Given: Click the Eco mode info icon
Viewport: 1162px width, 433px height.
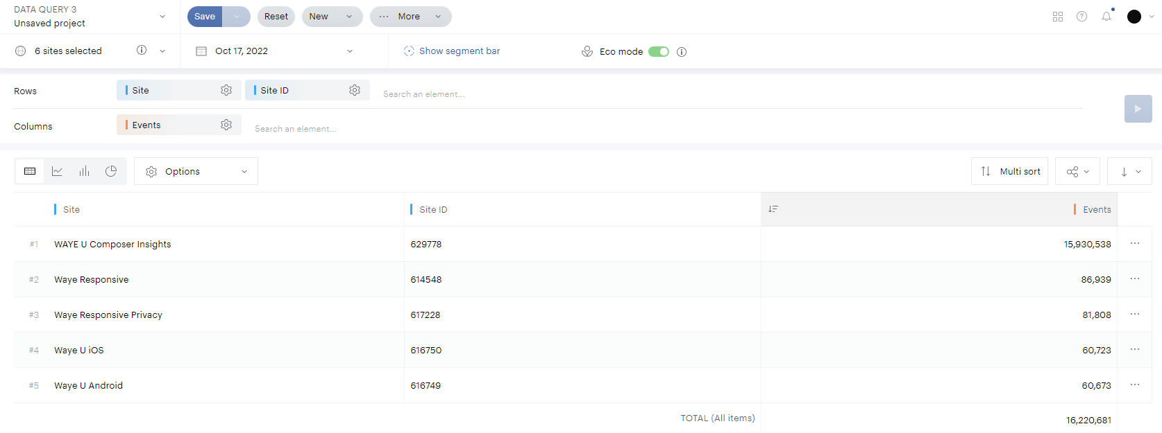Looking at the screenshot, I should pos(682,52).
